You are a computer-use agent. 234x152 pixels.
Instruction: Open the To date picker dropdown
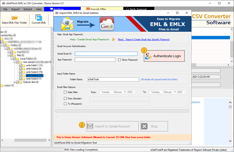(x=185, y=92)
